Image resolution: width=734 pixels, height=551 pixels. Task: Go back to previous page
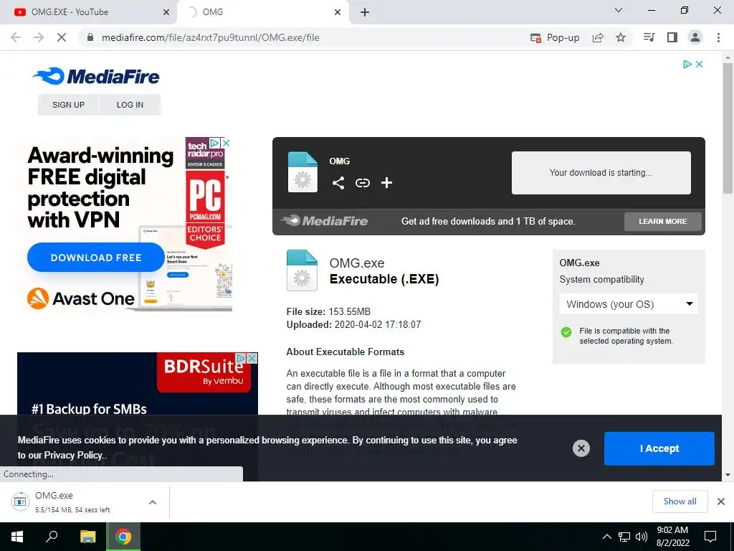click(16, 37)
